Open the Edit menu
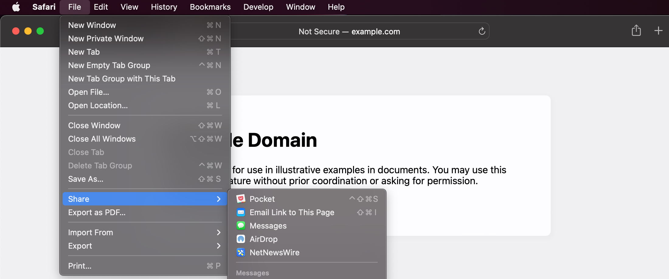 (x=101, y=7)
